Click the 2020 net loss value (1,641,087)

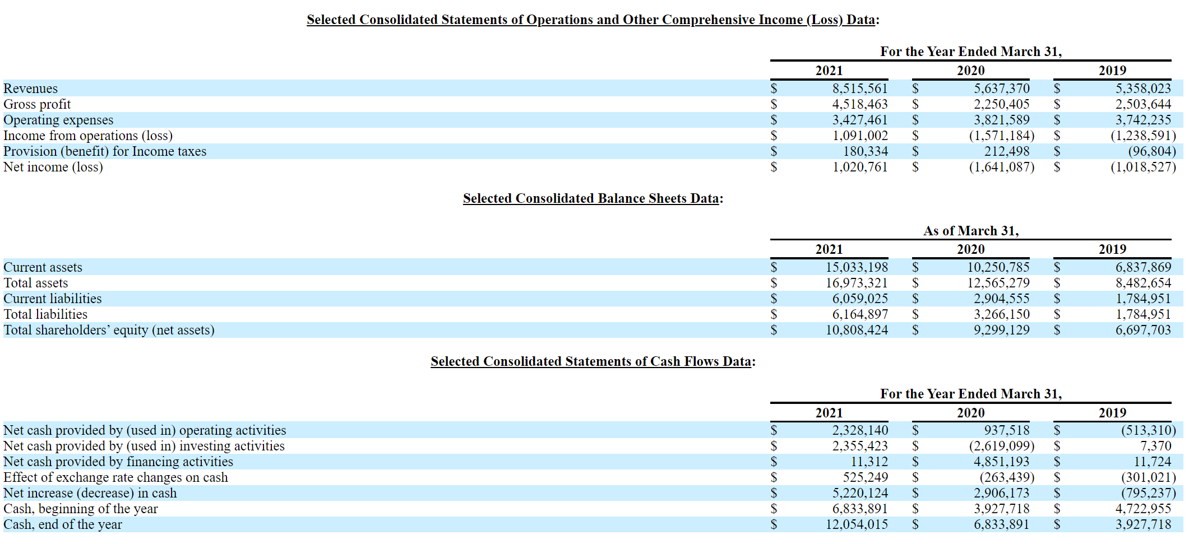click(x=1001, y=167)
